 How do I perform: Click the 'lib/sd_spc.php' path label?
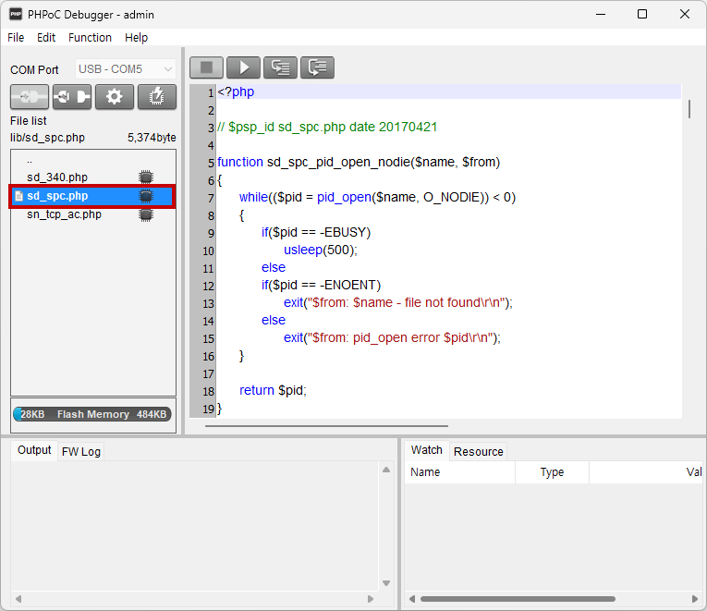(47, 138)
